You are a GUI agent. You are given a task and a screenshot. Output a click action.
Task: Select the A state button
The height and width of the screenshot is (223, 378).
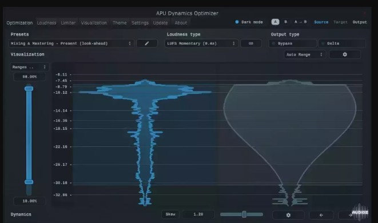tap(275, 22)
